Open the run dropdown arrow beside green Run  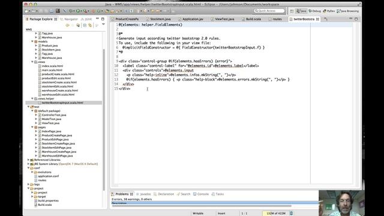click(81, 11)
